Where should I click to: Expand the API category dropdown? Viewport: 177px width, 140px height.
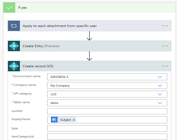[160, 94]
